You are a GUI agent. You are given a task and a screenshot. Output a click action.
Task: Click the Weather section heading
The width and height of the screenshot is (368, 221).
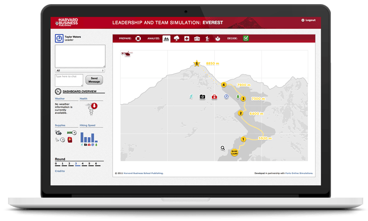pyautogui.click(x=60, y=99)
